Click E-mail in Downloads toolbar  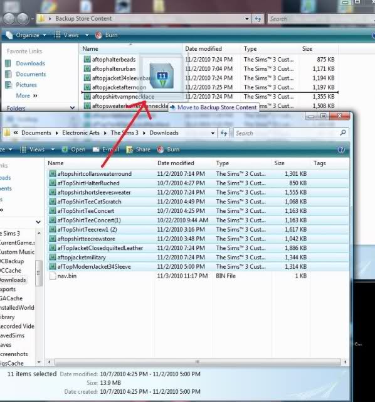pos(106,149)
